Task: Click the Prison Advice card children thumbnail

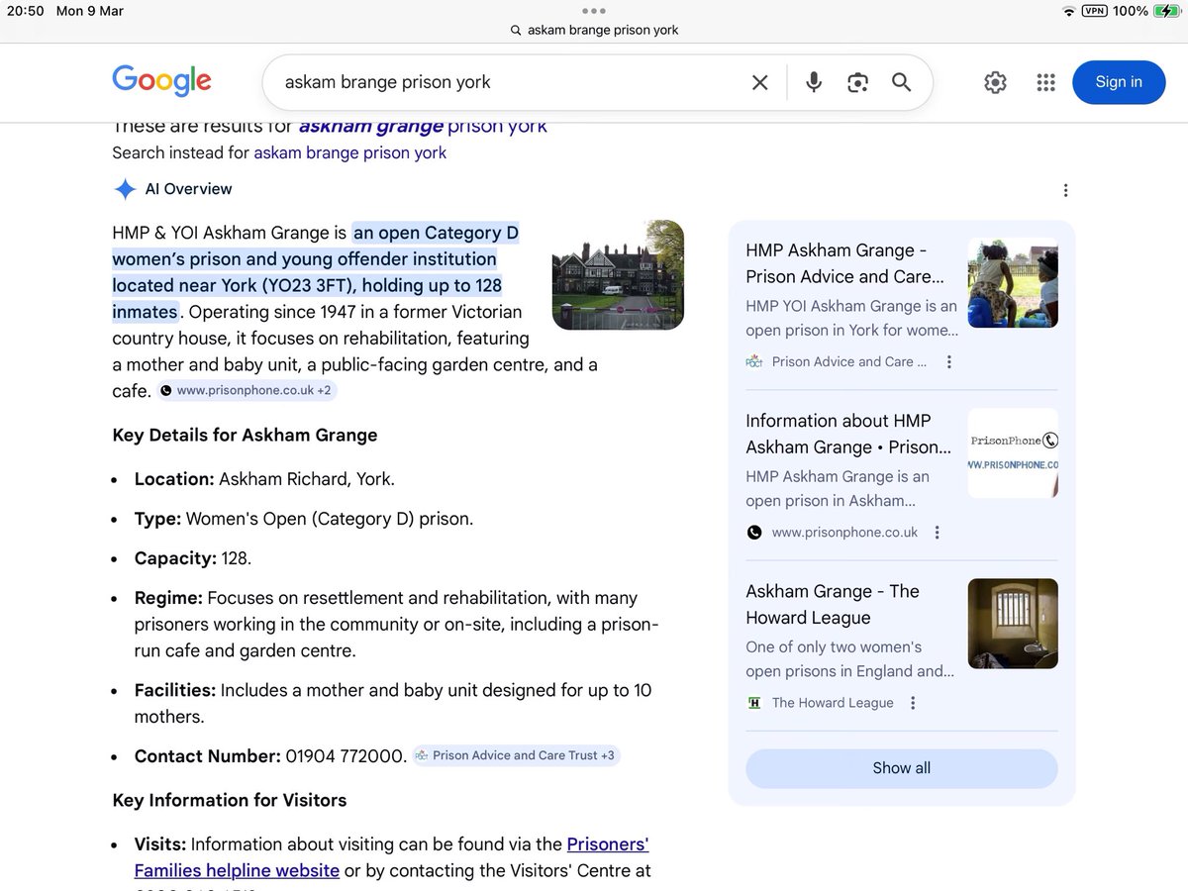Action: click(x=1012, y=283)
